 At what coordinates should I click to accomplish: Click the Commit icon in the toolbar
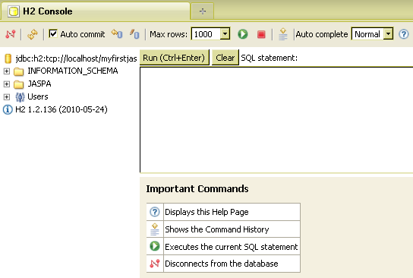134,34
